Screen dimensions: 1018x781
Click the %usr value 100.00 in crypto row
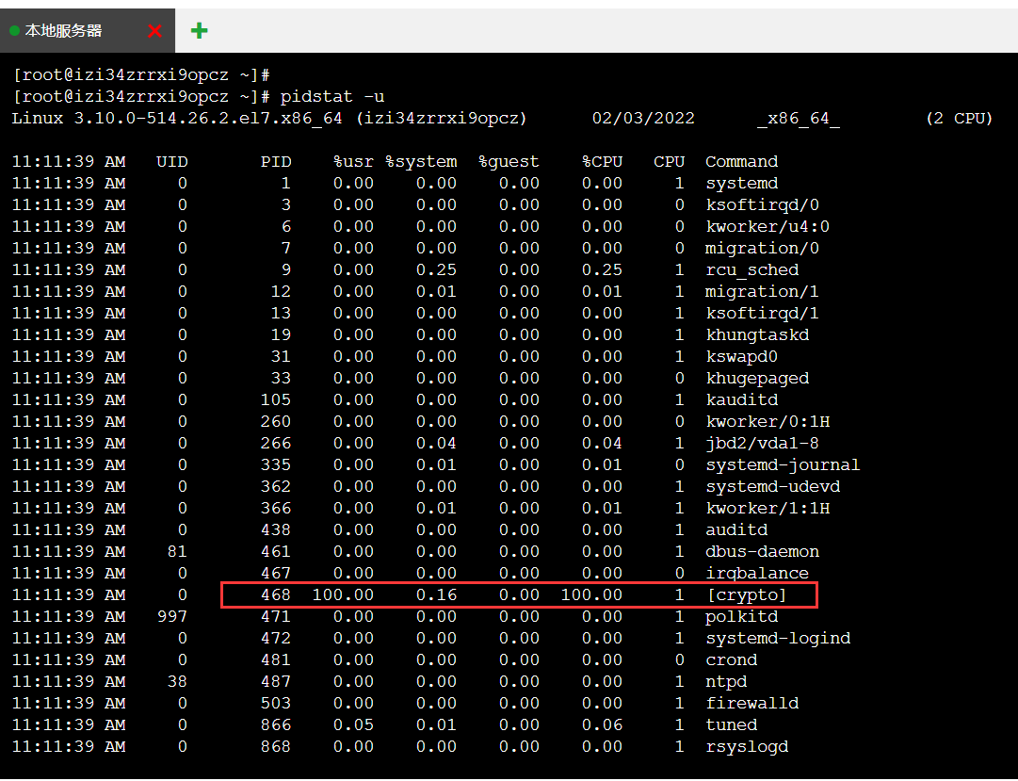click(344, 595)
